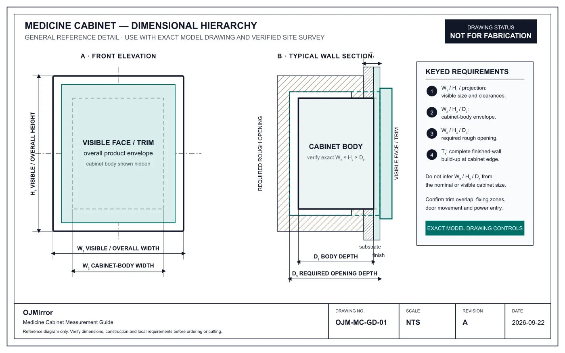
Task: Click the W1 VISIBLE / OVERALL WIDTH dimension label
Action: 118,249
